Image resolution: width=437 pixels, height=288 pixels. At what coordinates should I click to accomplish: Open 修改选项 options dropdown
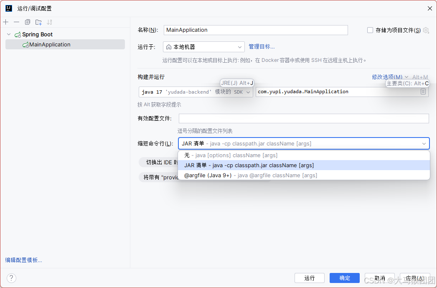click(x=390, y=77)
